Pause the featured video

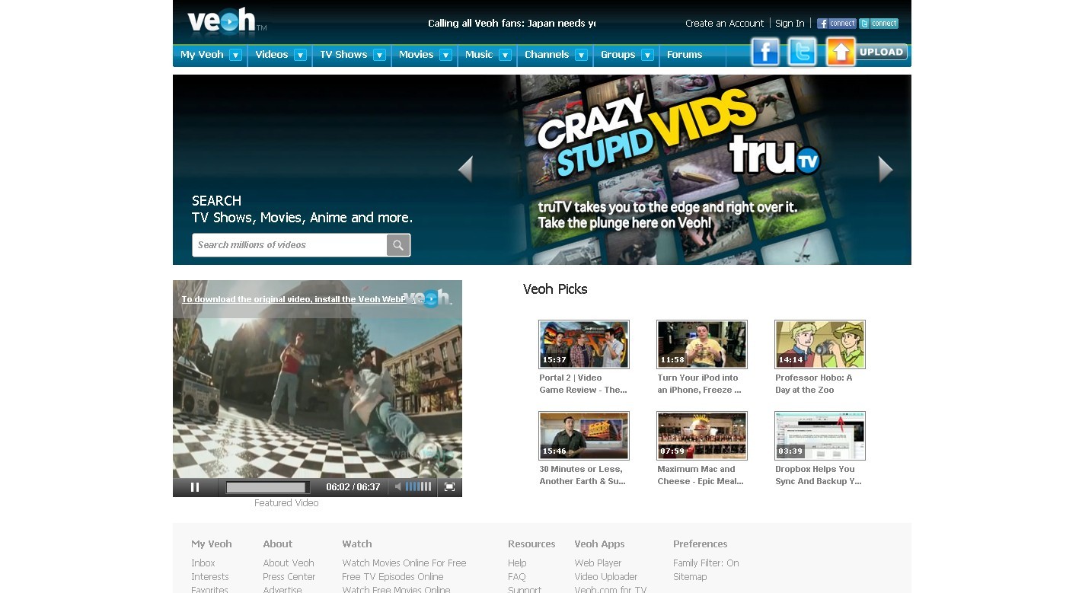point(195,487)
